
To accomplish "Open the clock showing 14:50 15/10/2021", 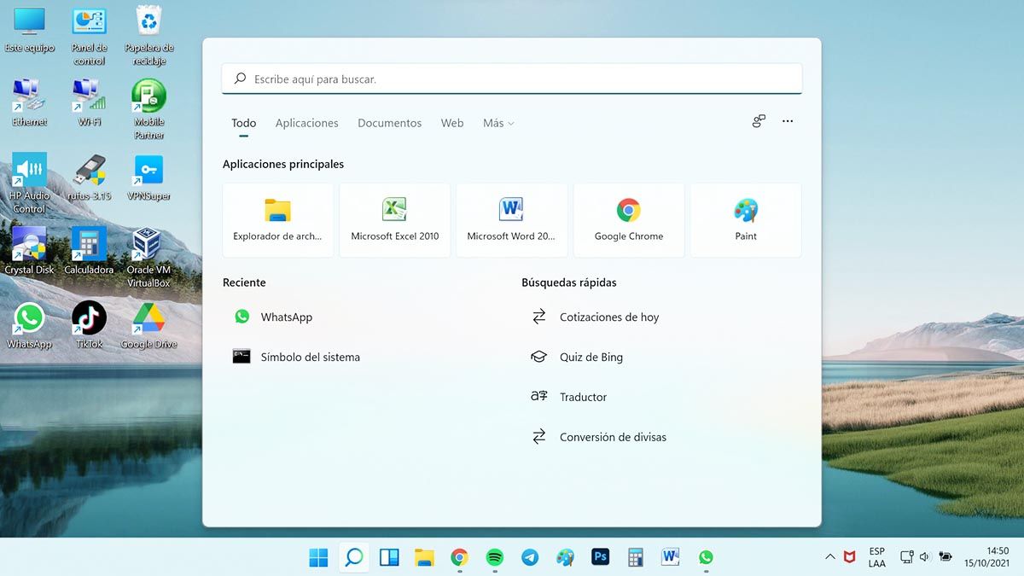I will (987, 557).
